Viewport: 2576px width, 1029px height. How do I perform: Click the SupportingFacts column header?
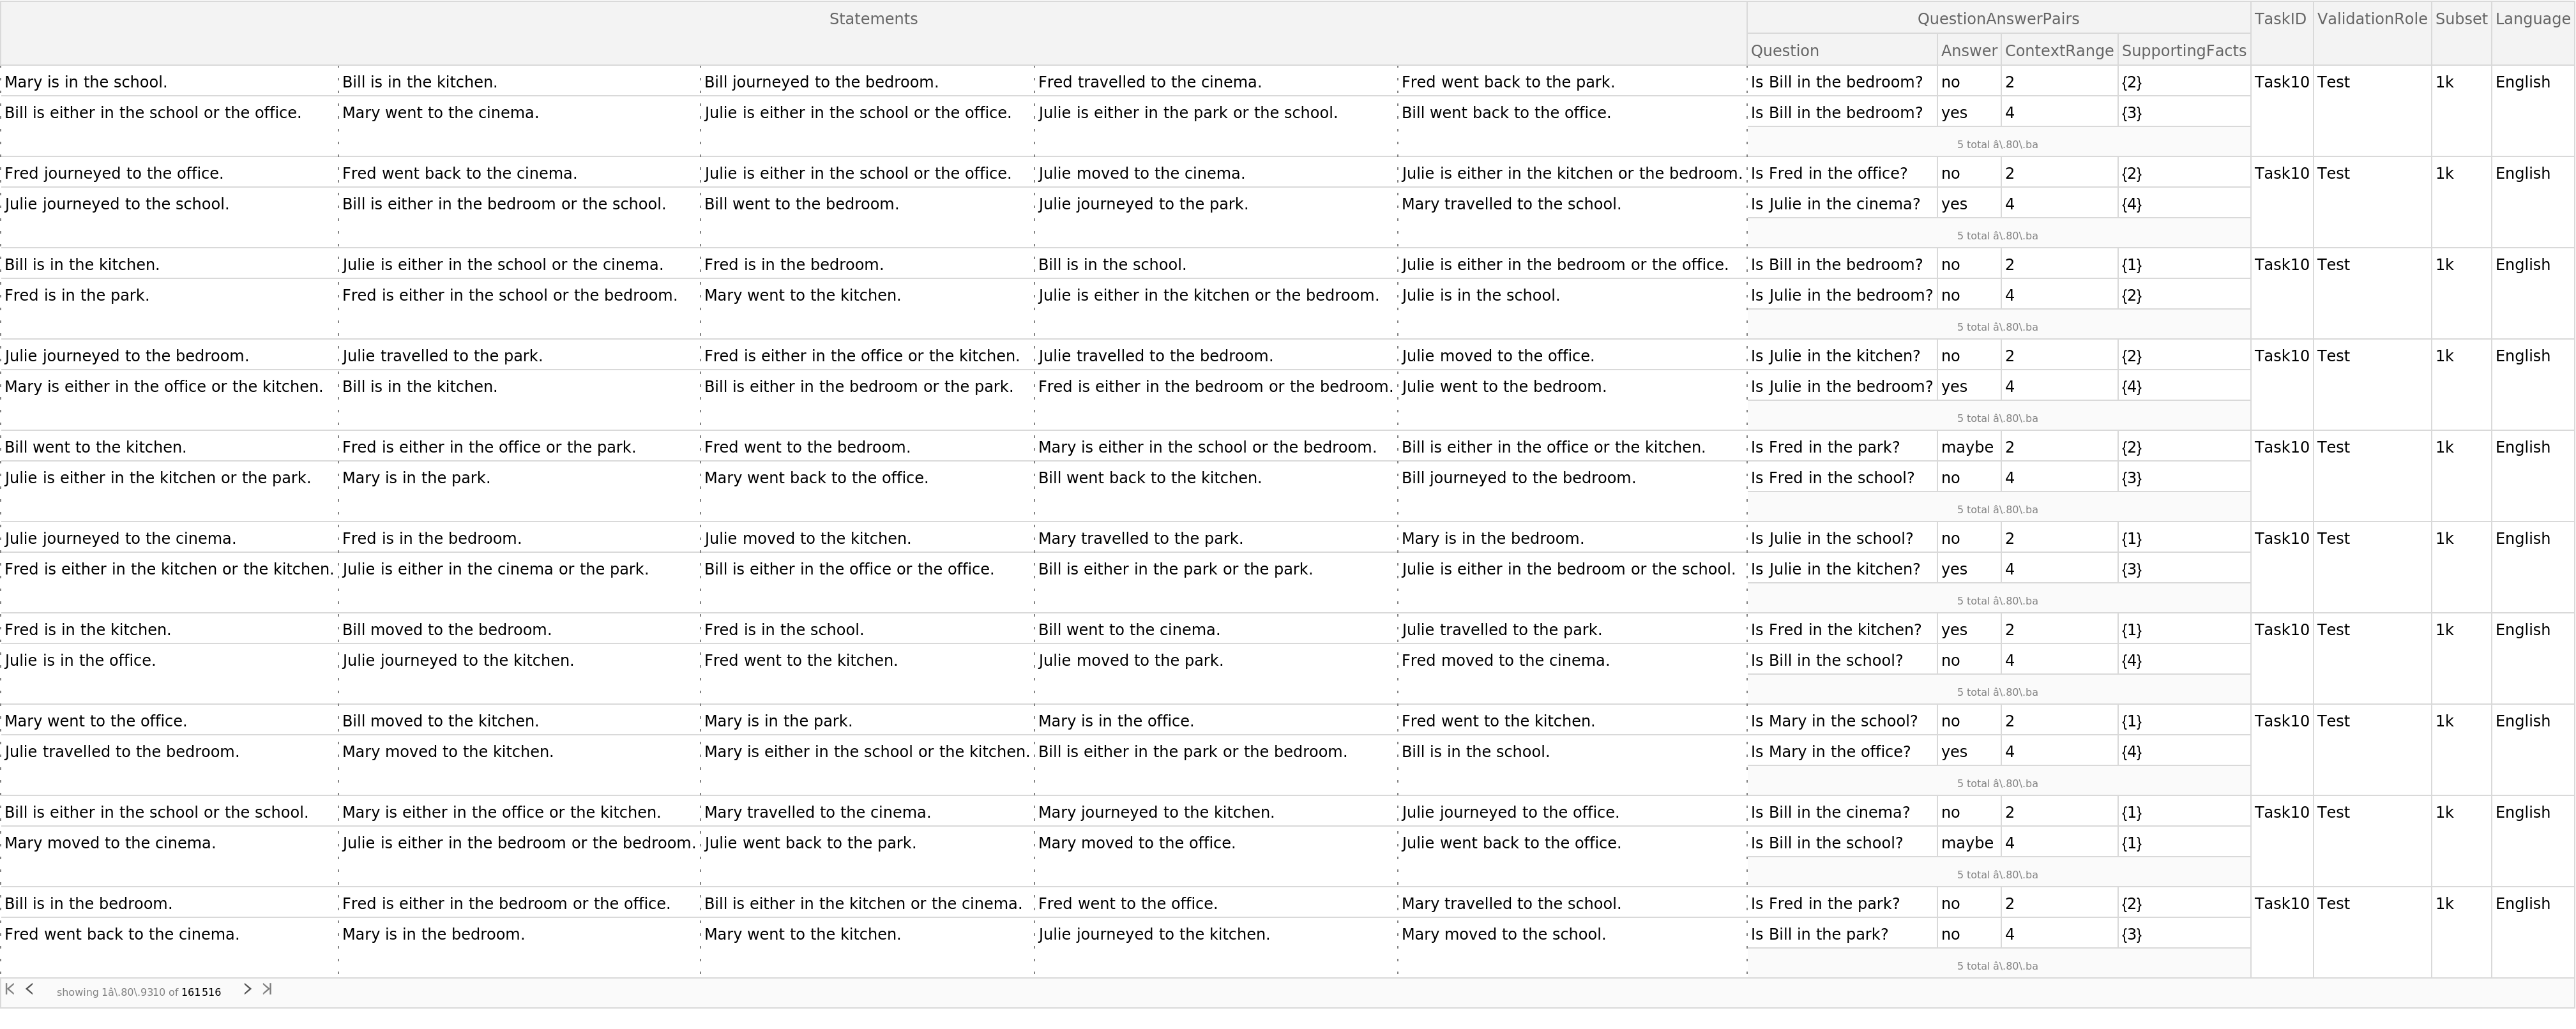pyautogui.click(x=2183, y=51)
